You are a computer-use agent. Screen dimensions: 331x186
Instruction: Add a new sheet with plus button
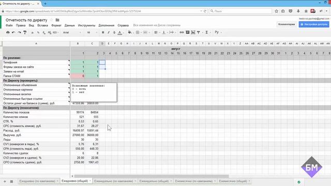[x=5, y=181]
